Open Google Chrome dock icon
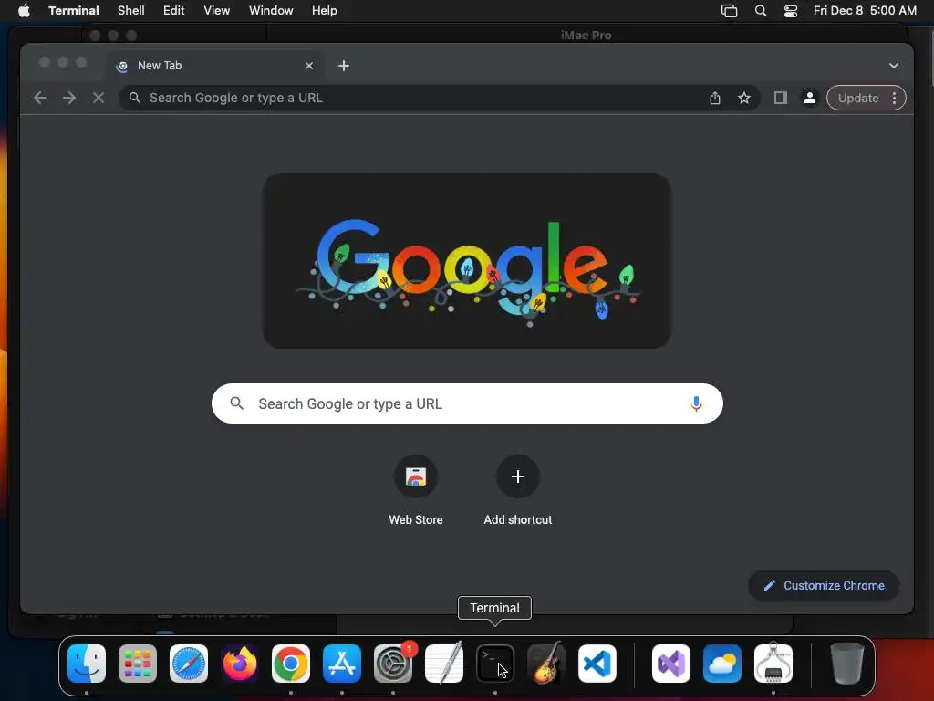 [291, 664]
